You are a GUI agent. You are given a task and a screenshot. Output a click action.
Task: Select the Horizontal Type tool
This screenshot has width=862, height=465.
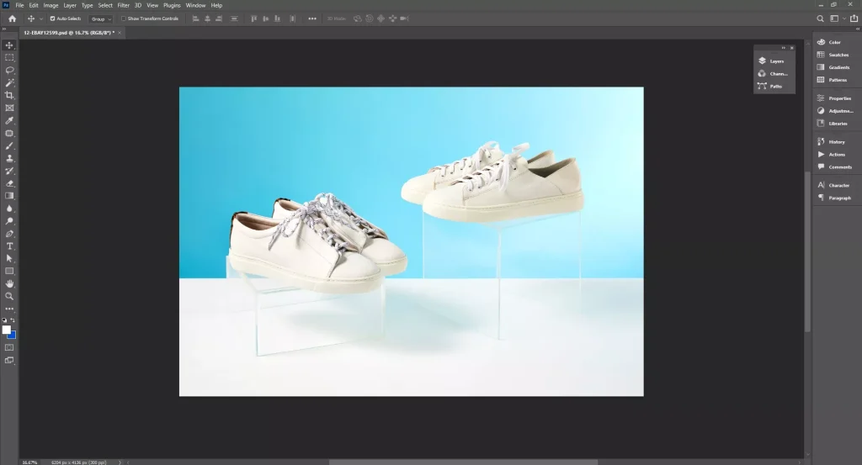click(x=9, y=246)
